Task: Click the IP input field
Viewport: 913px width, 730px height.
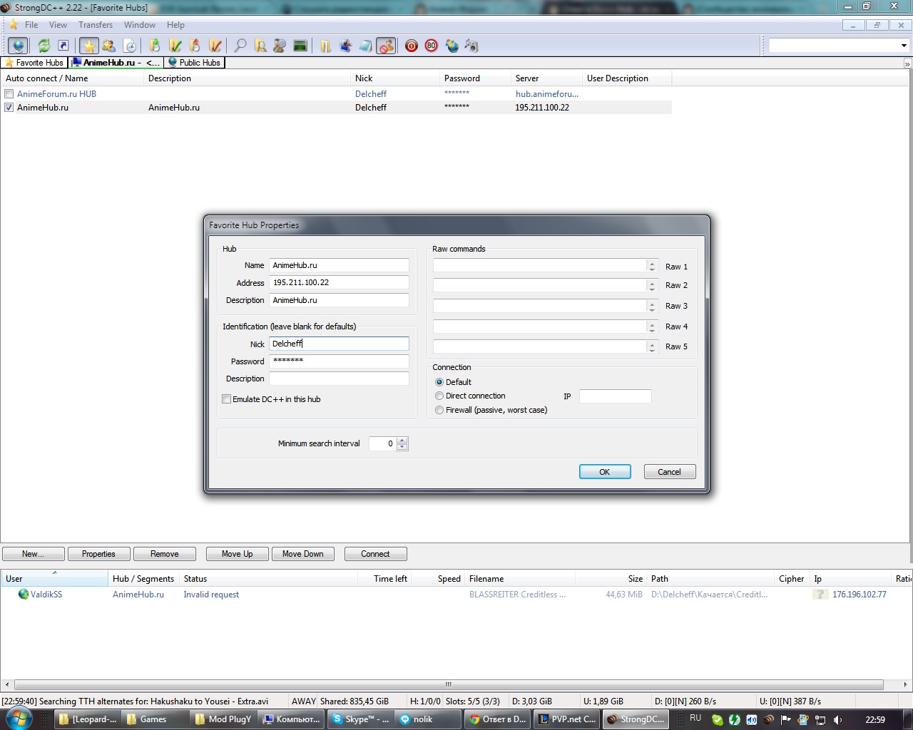Action: point(616,396)
